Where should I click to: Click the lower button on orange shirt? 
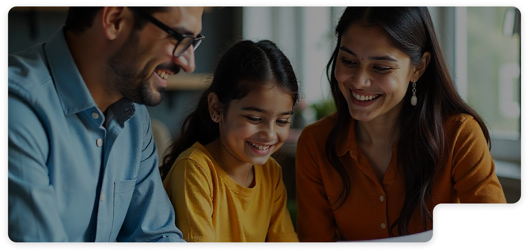(x=384, y=226)
